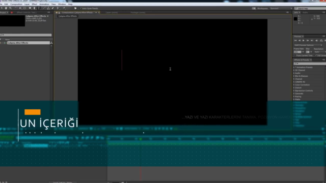
Task: Select the Selection arrow tool
Action: [x=2, y=8]
